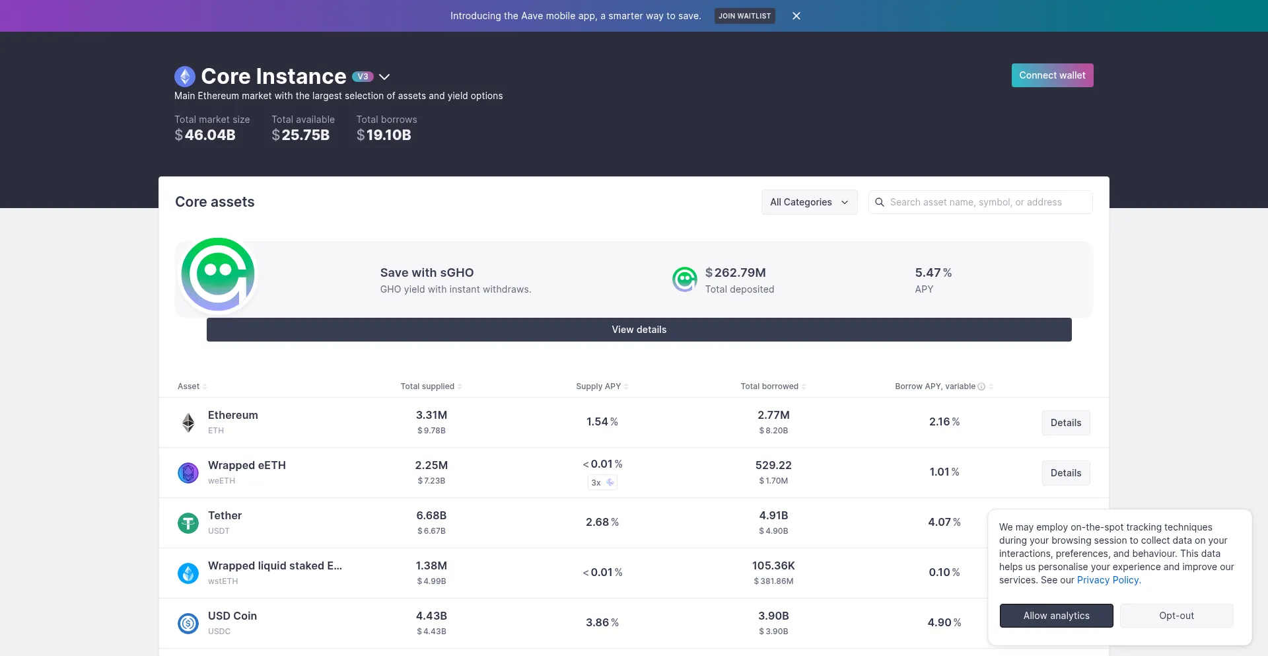Open View details for sGHO
The width and height of the screenshot is (1268, 656).
tap(639, 330)
